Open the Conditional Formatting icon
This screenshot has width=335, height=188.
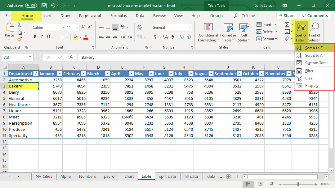208,28
